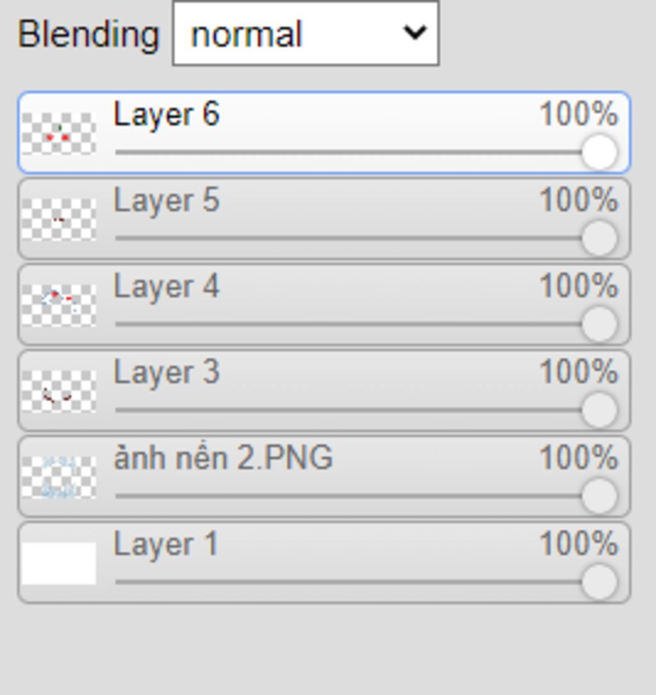Click the Layer 6 opacity slider handle
Viewport: 656px width, 695px height.
point(599,152)
